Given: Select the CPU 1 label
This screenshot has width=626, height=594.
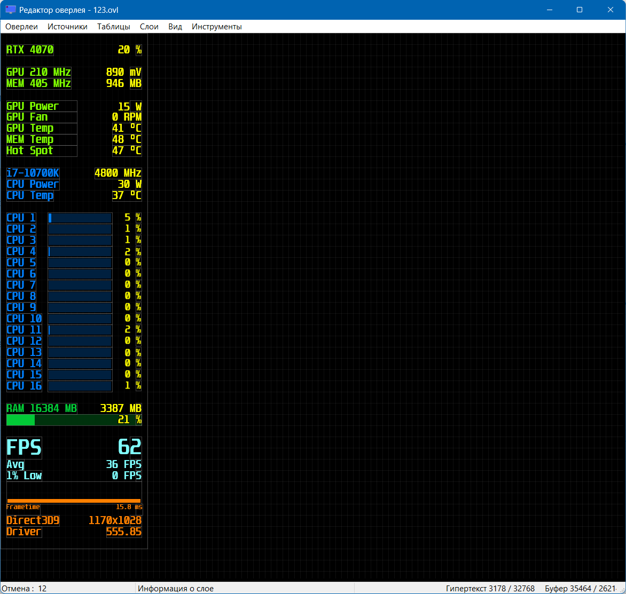Looking at the screenshot, I should 21,218.
